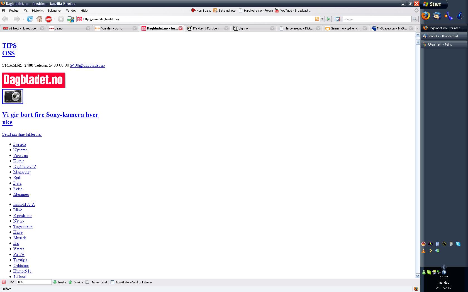468x292 pixels.
Task: Open the Rediger menu
Action: pyautogui.click(x=14, y=11)
